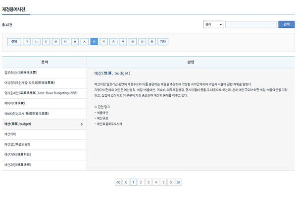Filter terms by consonant ㅌ

[133, 42]
